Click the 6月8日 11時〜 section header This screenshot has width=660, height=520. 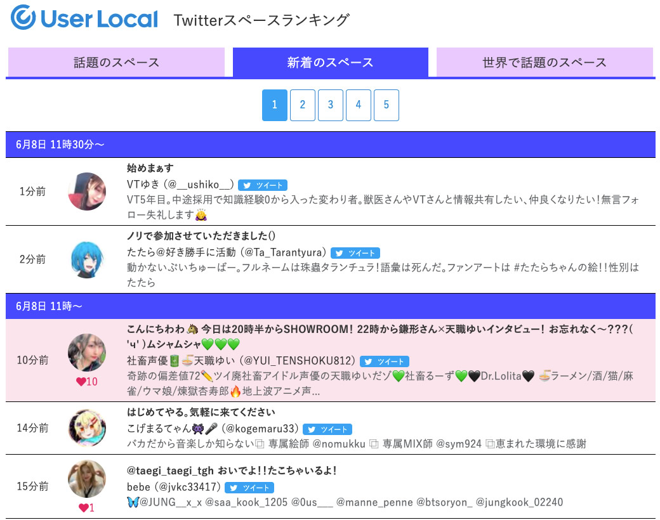pos(331,306)
